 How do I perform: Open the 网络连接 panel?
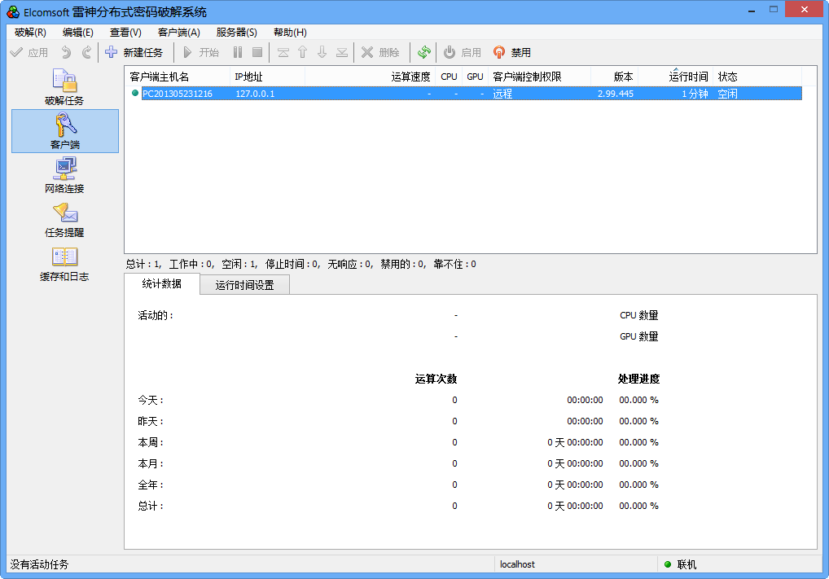coord(64,175)
